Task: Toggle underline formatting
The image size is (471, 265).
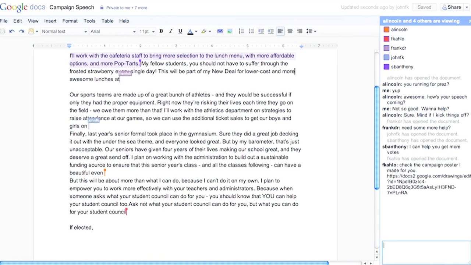Action: [x=180, y=31]
